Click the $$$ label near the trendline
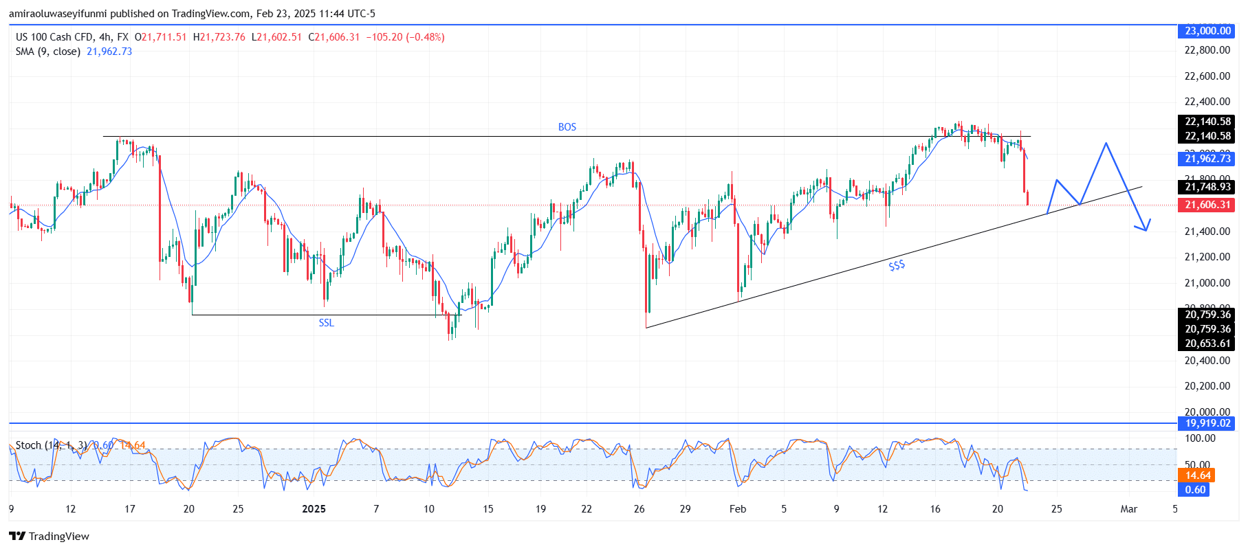The image size is (1248, 551). [x=897, y=265]
